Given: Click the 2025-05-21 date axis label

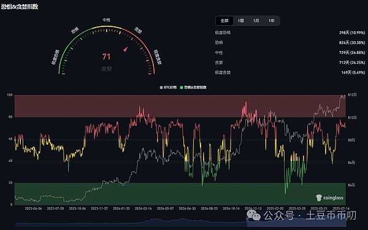Looking at the screenshot, I should coord(319,209).
